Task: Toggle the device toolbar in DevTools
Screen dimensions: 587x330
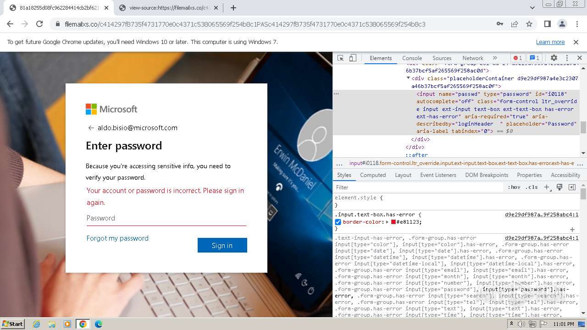Action: tap(353, 58)
